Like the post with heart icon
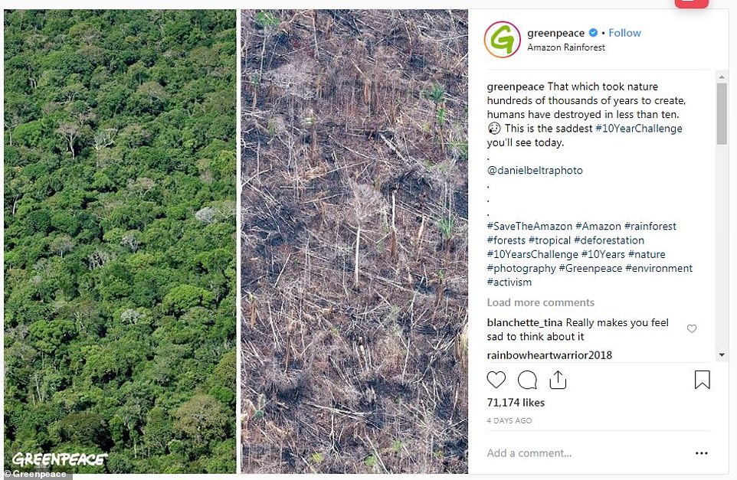The height and width of the screenshot is (480, 737). pyautogui.click(x=496, y=380)
